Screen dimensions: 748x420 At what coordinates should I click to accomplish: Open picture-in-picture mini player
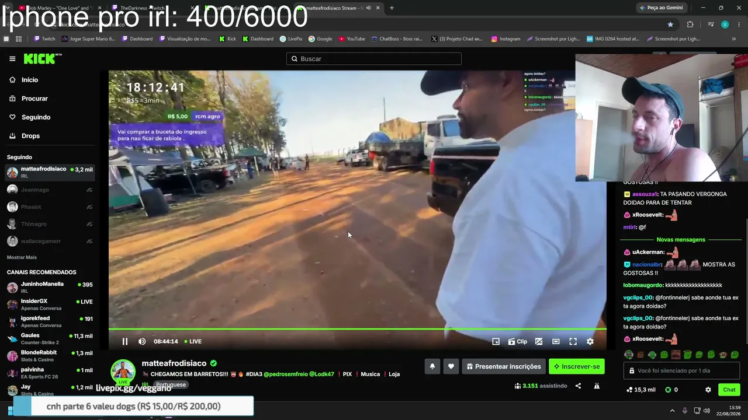point(496,342)
